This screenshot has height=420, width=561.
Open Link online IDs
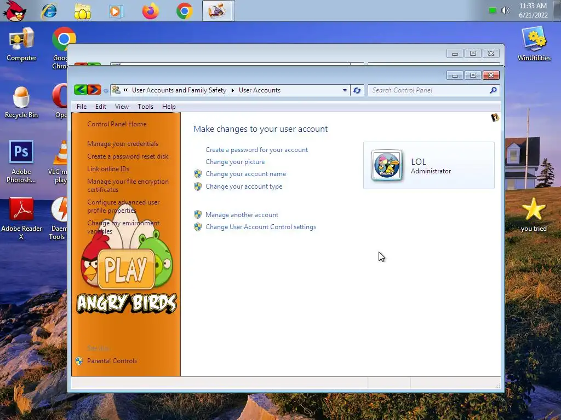(x=108, y=168)
